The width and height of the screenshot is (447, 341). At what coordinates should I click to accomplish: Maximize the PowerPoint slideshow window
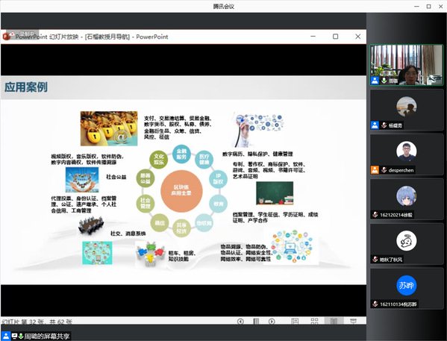coord(336,37)
